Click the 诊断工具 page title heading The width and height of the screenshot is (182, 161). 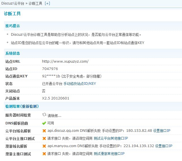click(x=12, y=14)
